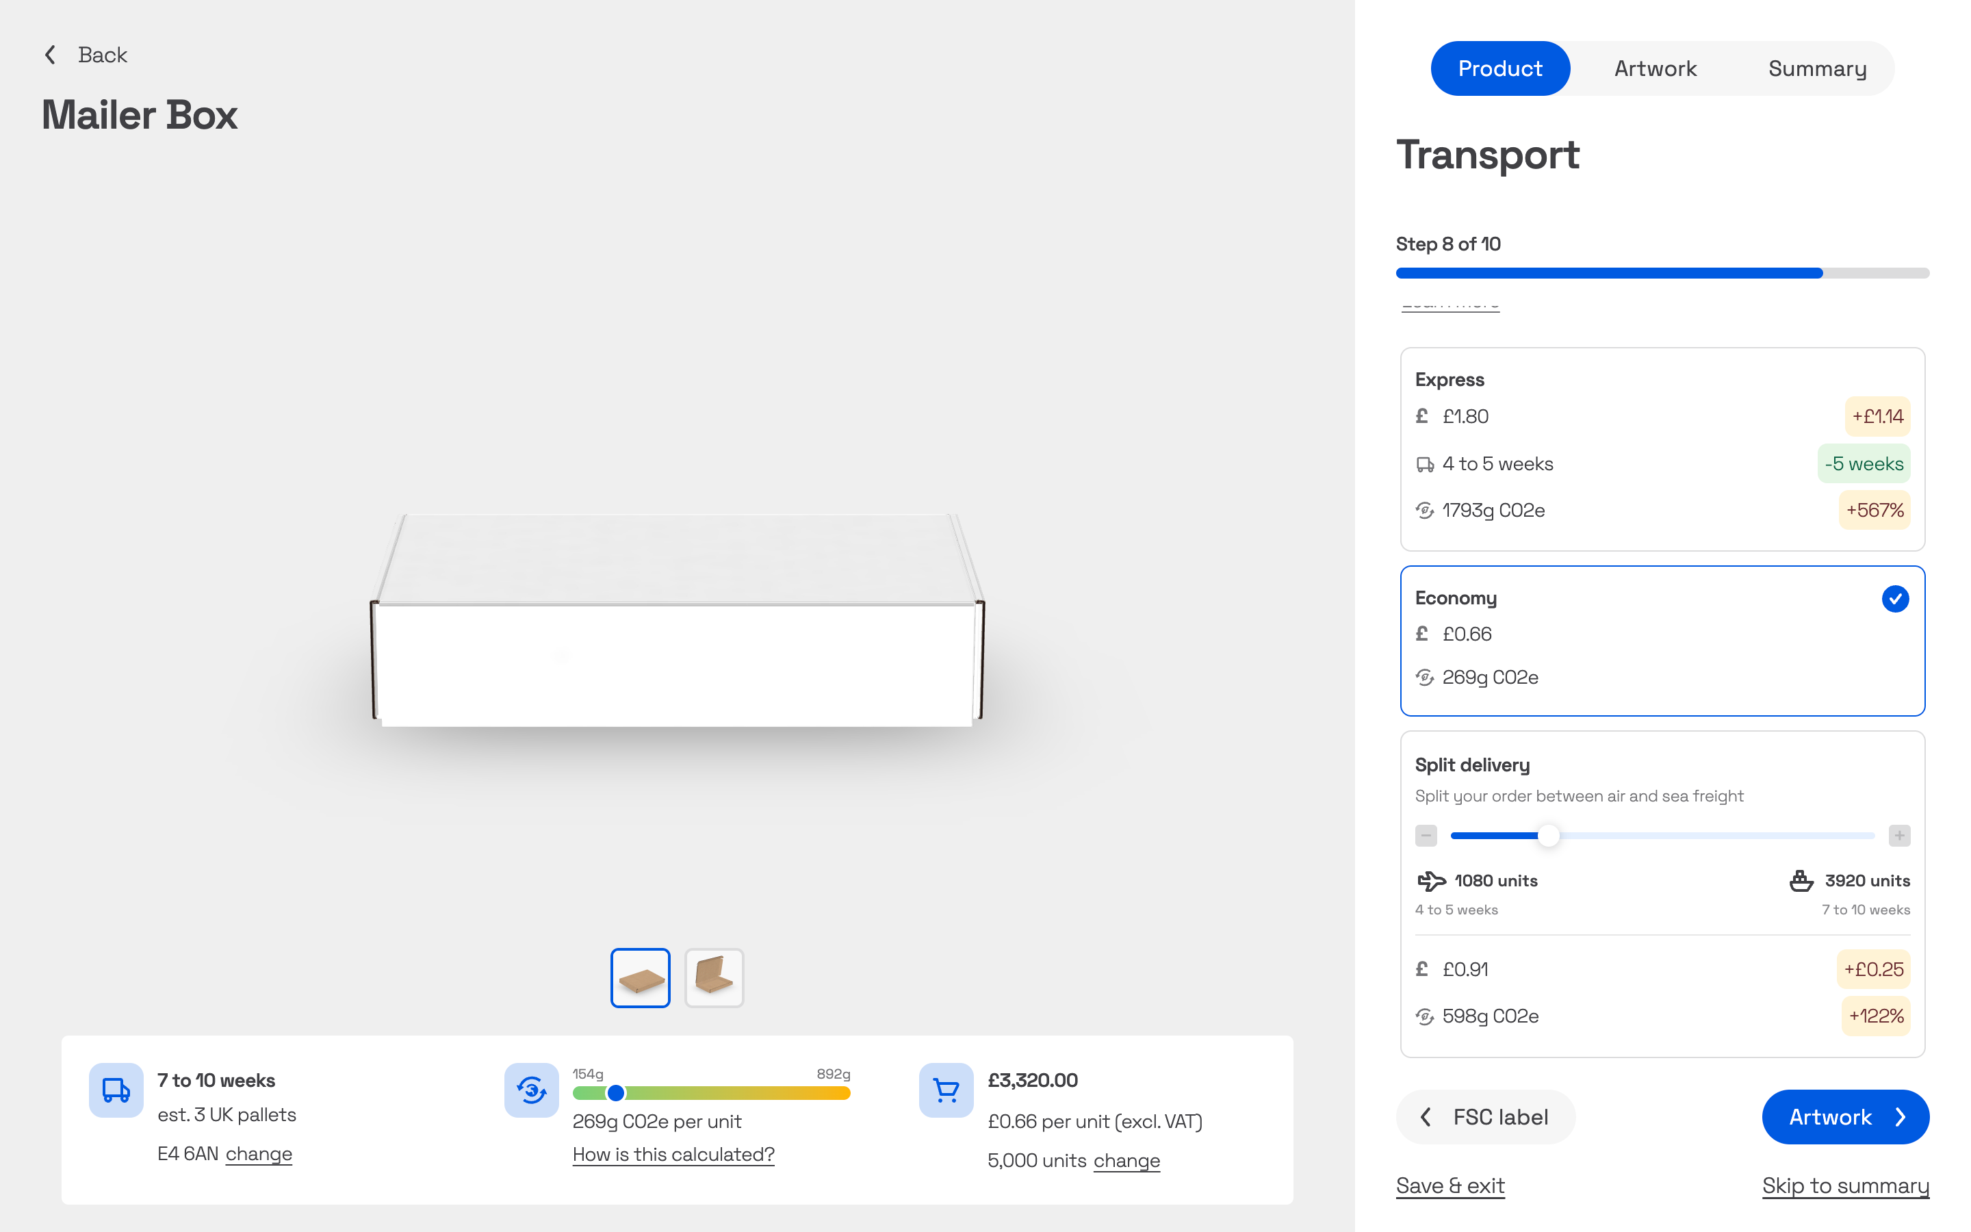The image size is (1971, 1232).
Task: Click the plus button on split slider
Action: point(1899,835)
